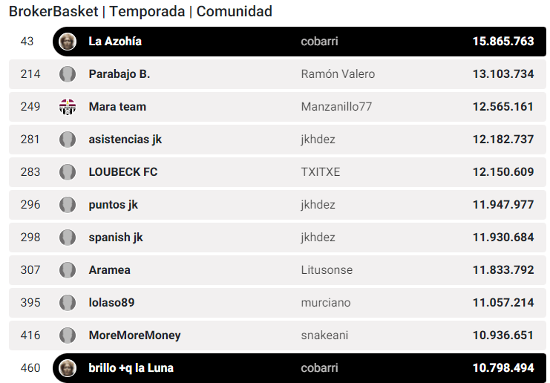This screenshot has height=383, width=550.
Task: Click the MoreMoreMoney avatar icon
Action: click(68, 335)
